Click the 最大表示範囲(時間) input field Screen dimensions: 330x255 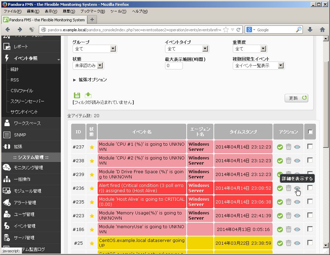[174, 66]
